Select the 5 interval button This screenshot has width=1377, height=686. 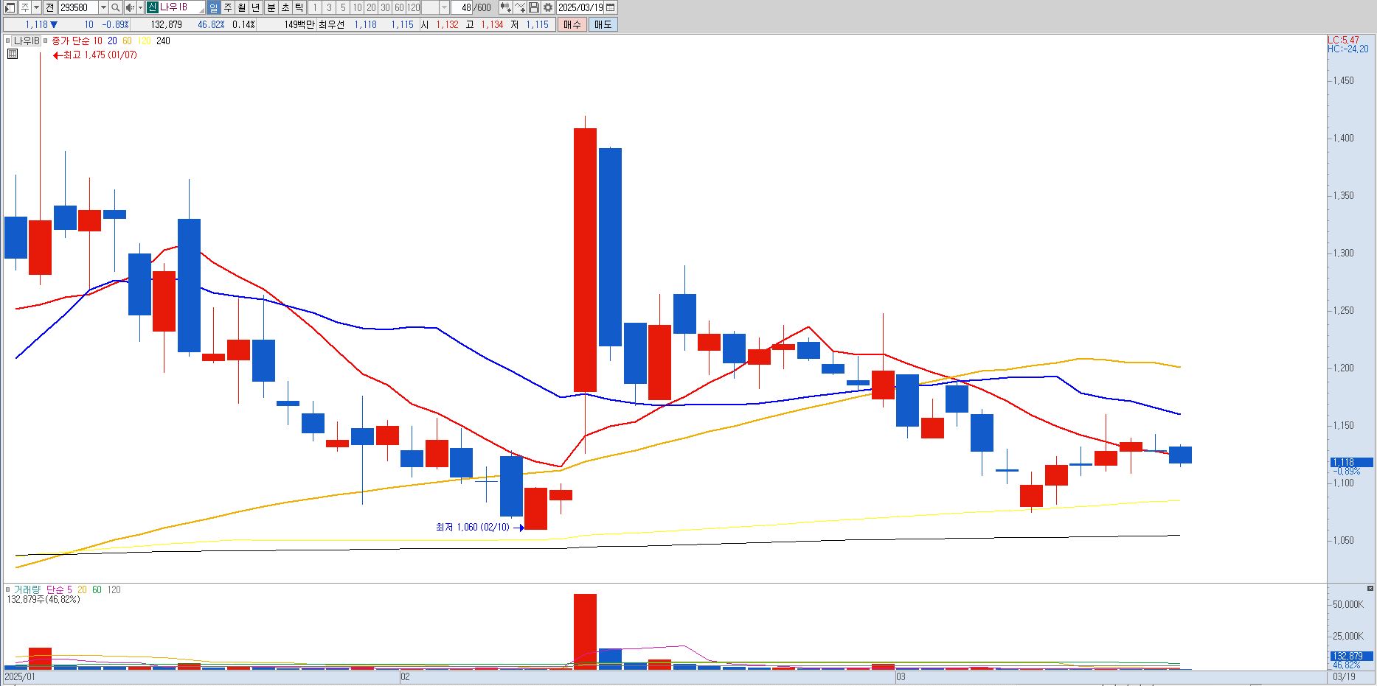coord(343,7)
